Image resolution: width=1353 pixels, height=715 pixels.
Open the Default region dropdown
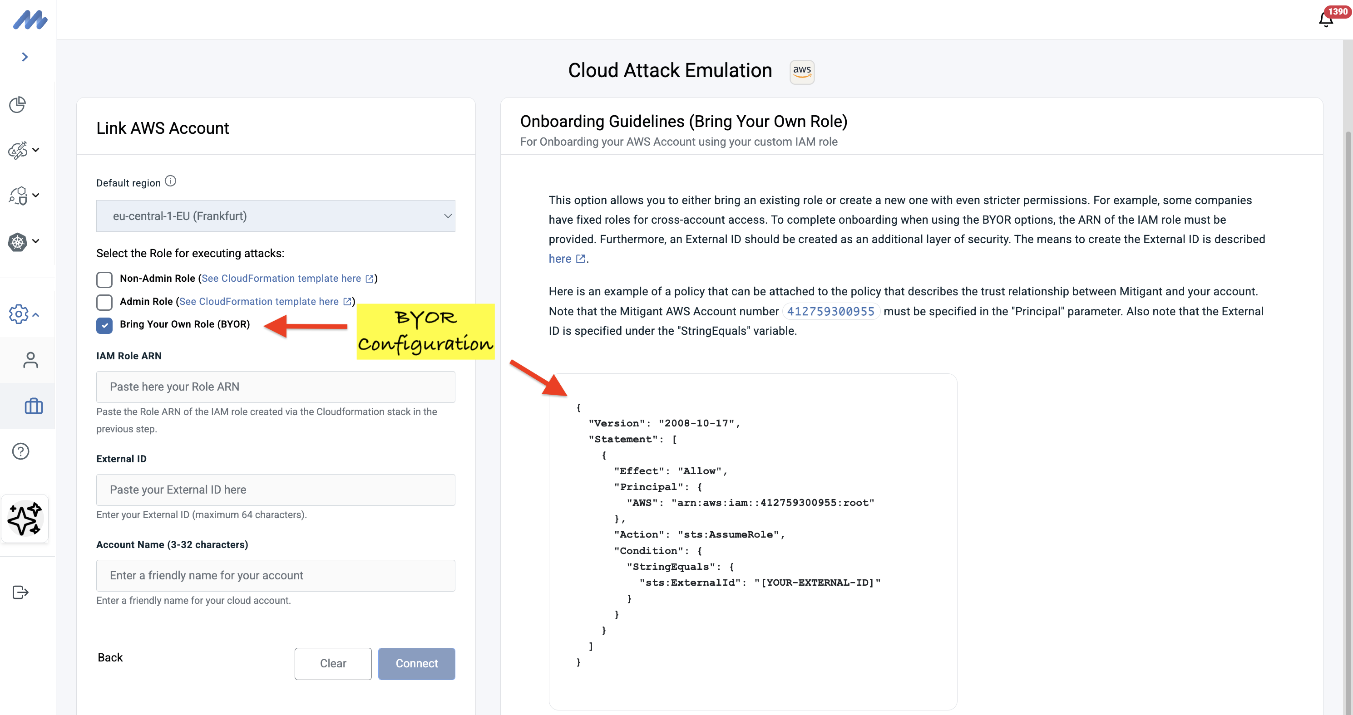275,216
